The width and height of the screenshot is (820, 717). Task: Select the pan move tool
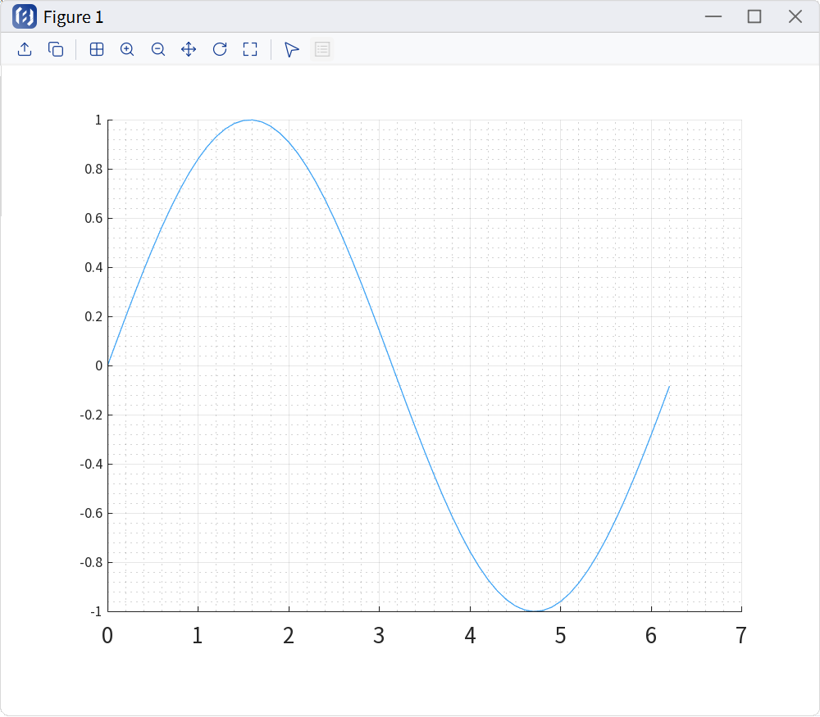click(x=189, y=49)
